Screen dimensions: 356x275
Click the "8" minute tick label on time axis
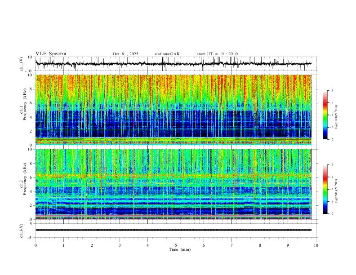(x=260, y=245)
